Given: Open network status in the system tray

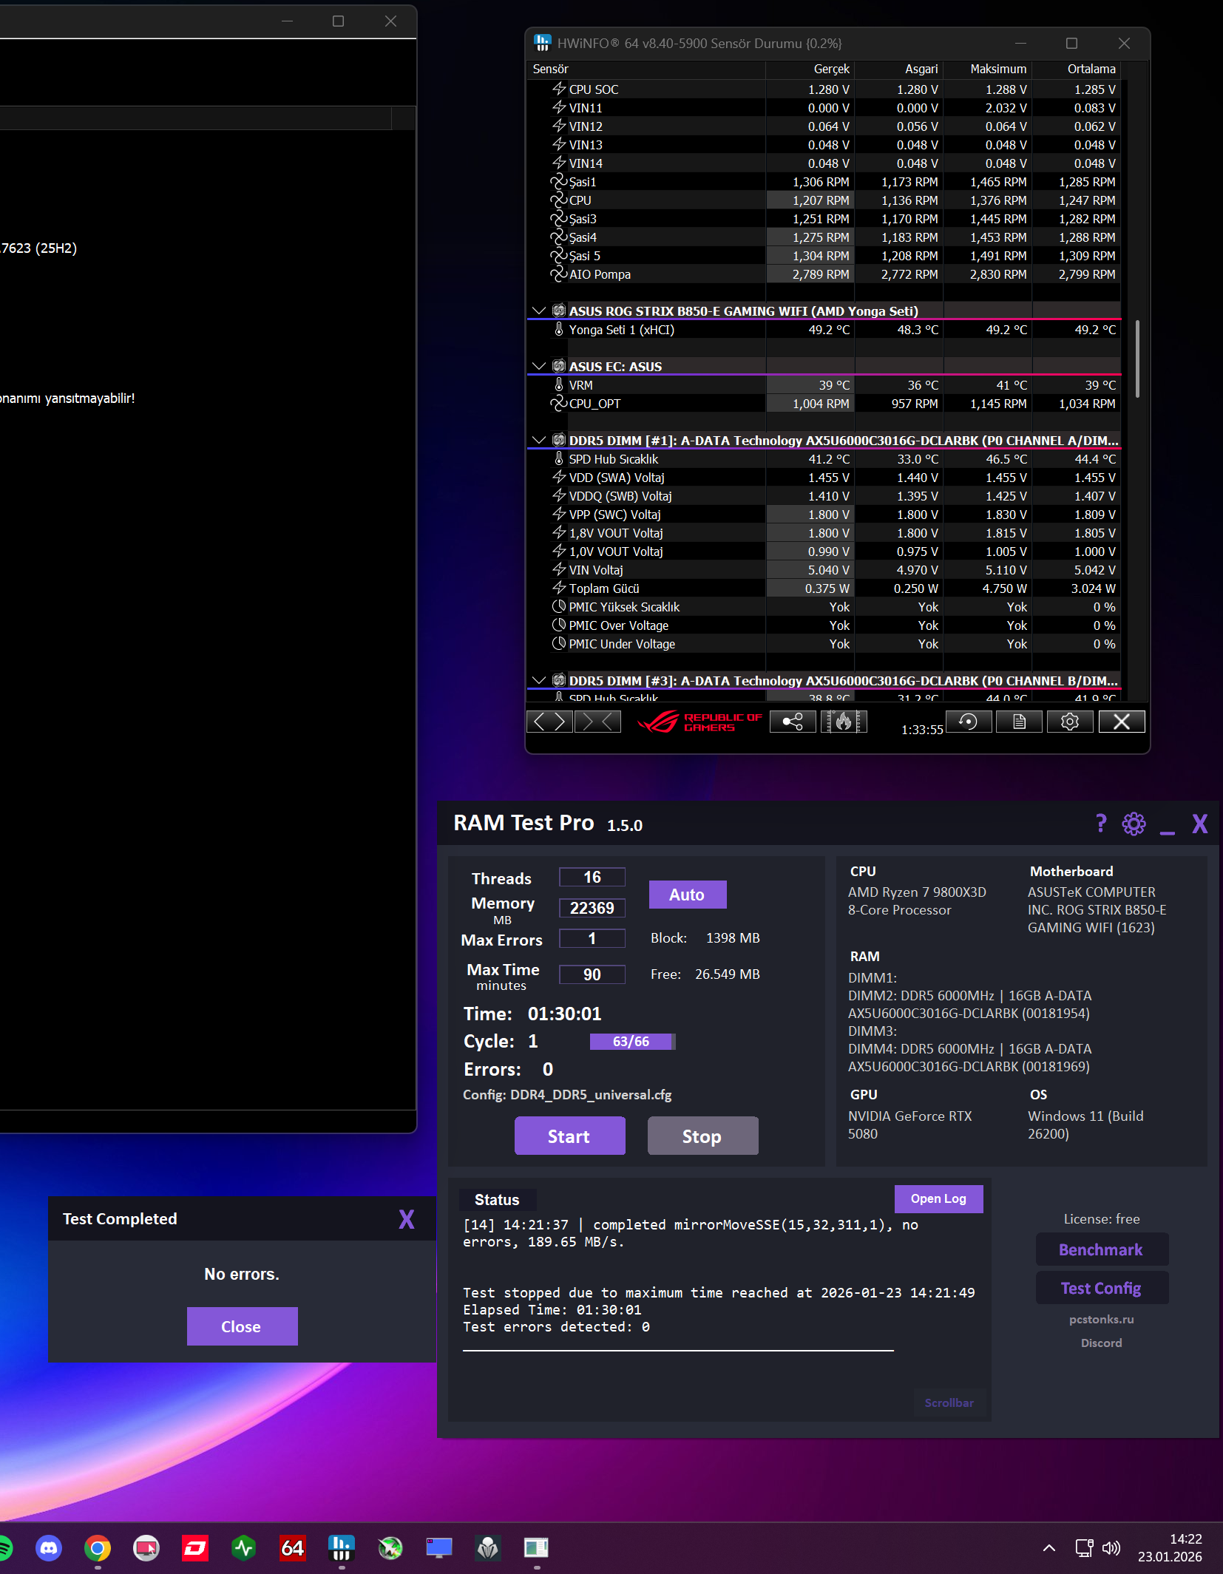Looking at the screenshot, I should click(1084, 1547).
